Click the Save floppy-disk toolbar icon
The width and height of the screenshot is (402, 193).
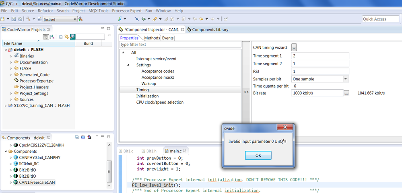click(14, 19)
